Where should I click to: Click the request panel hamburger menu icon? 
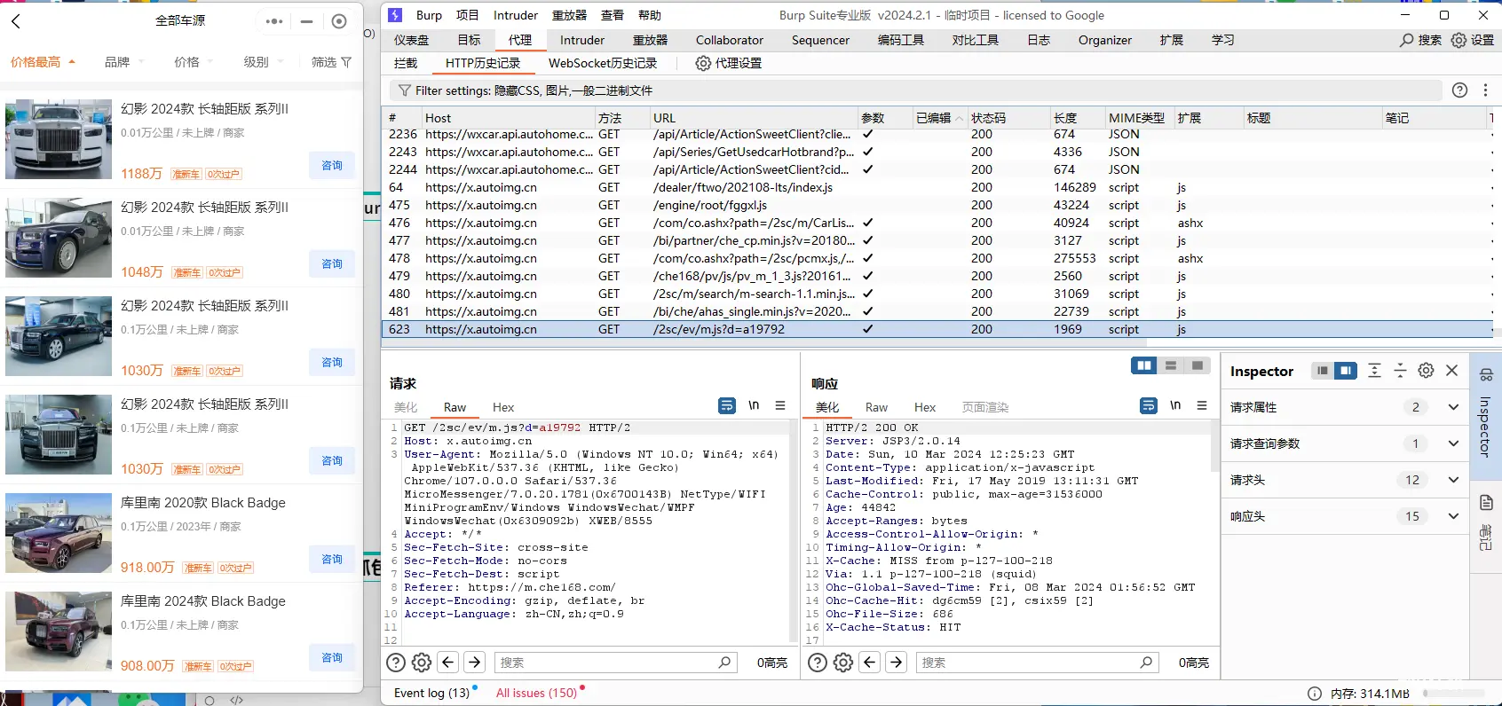780,405
